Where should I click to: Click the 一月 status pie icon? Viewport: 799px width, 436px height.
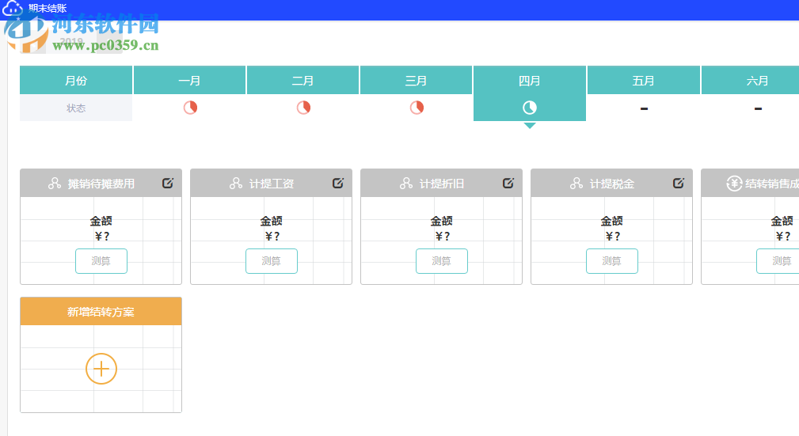point(191,108)
